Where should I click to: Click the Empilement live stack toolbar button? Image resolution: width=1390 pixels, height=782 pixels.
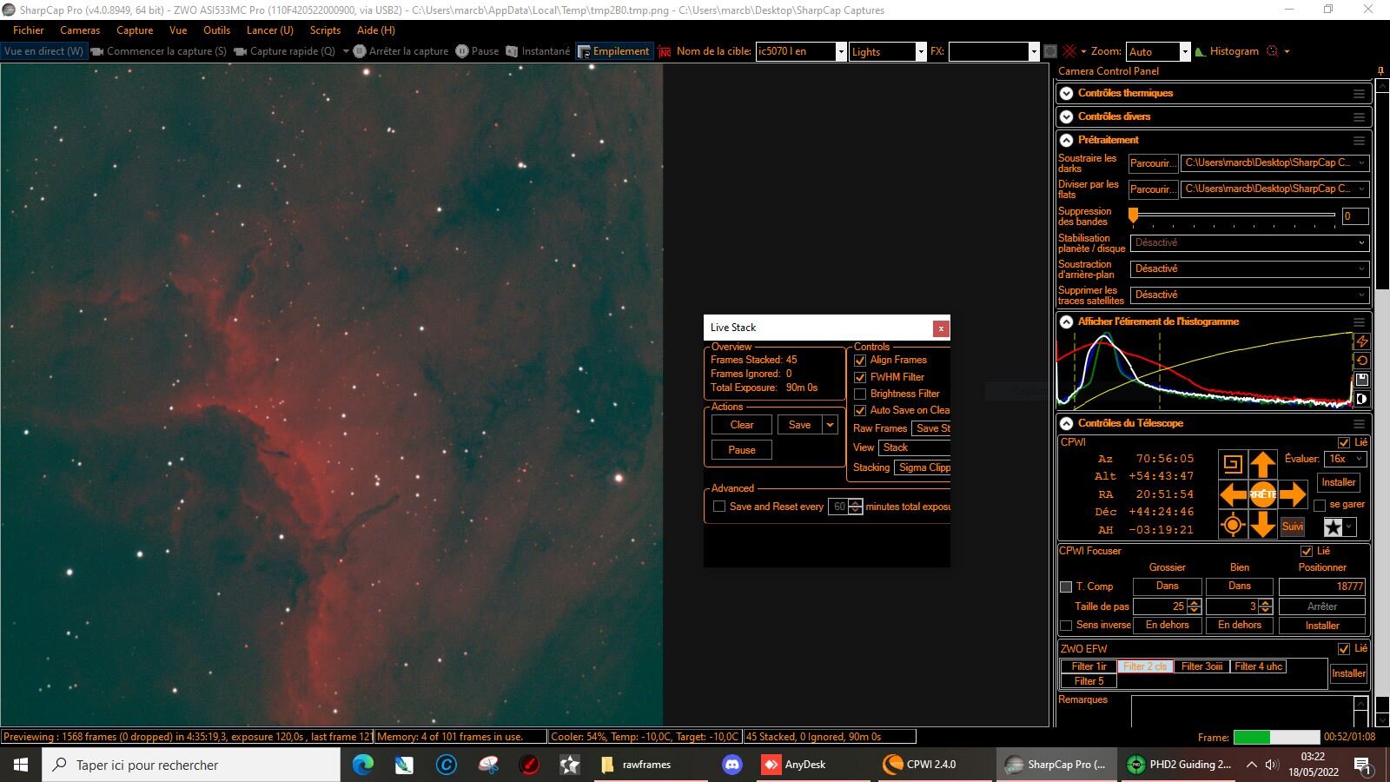[613, 51]
